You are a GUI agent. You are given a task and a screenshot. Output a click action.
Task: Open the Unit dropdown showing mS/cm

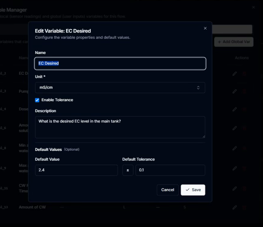(x=120, y=87)
